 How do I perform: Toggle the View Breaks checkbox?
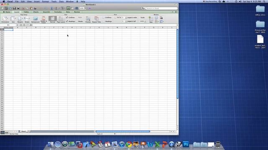point(77,21)
